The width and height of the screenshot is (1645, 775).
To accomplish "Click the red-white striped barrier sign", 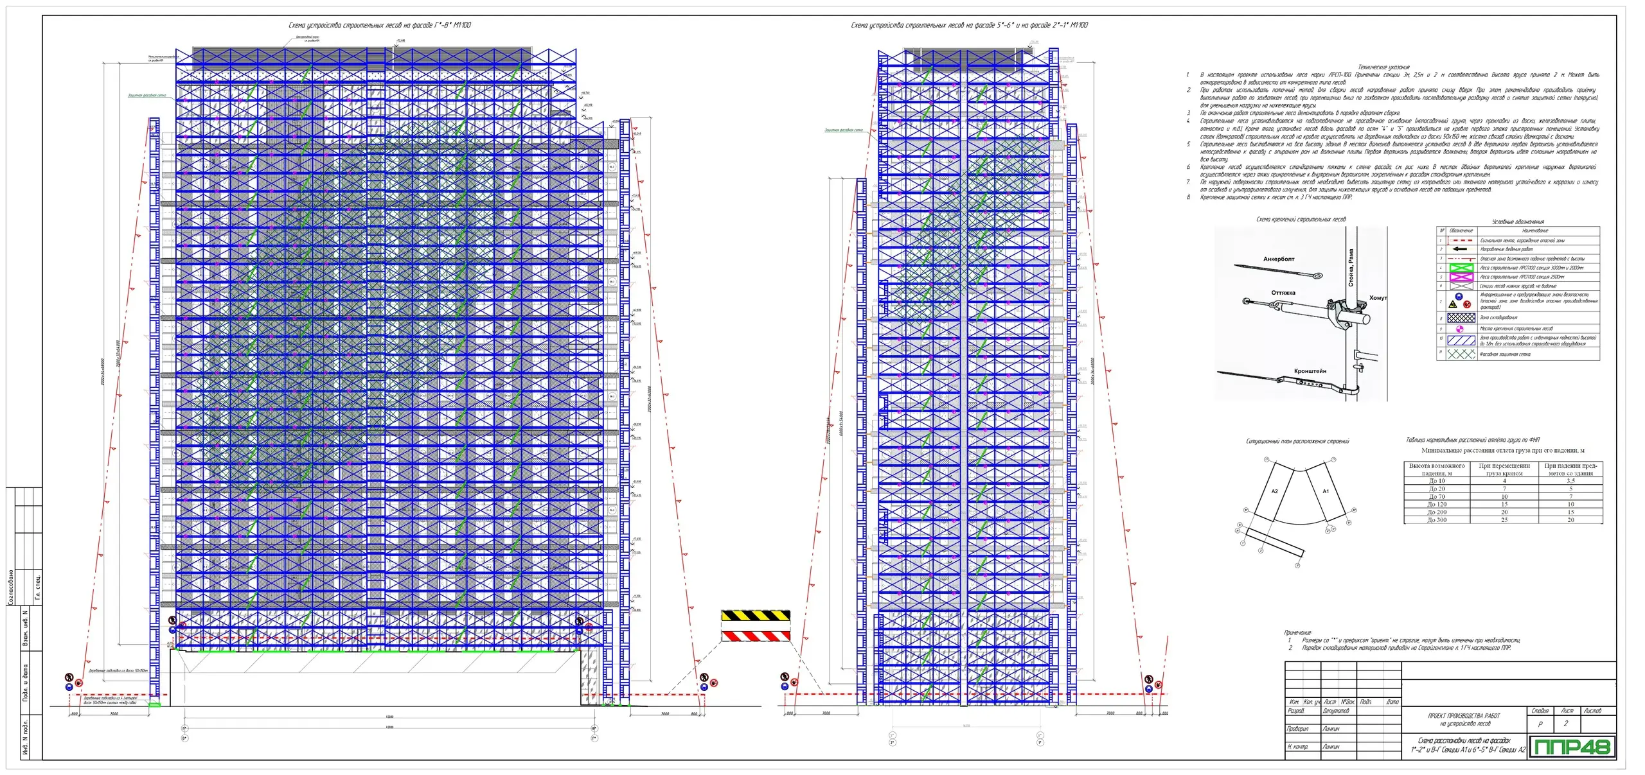I will 756,636.
